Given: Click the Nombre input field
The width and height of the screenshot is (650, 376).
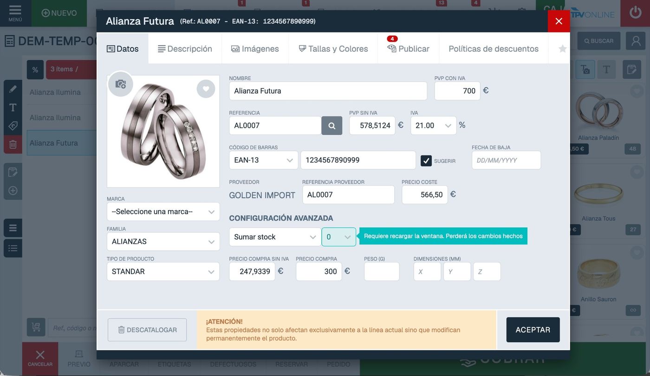Looking at the screenshot, I should pos(328,91).
